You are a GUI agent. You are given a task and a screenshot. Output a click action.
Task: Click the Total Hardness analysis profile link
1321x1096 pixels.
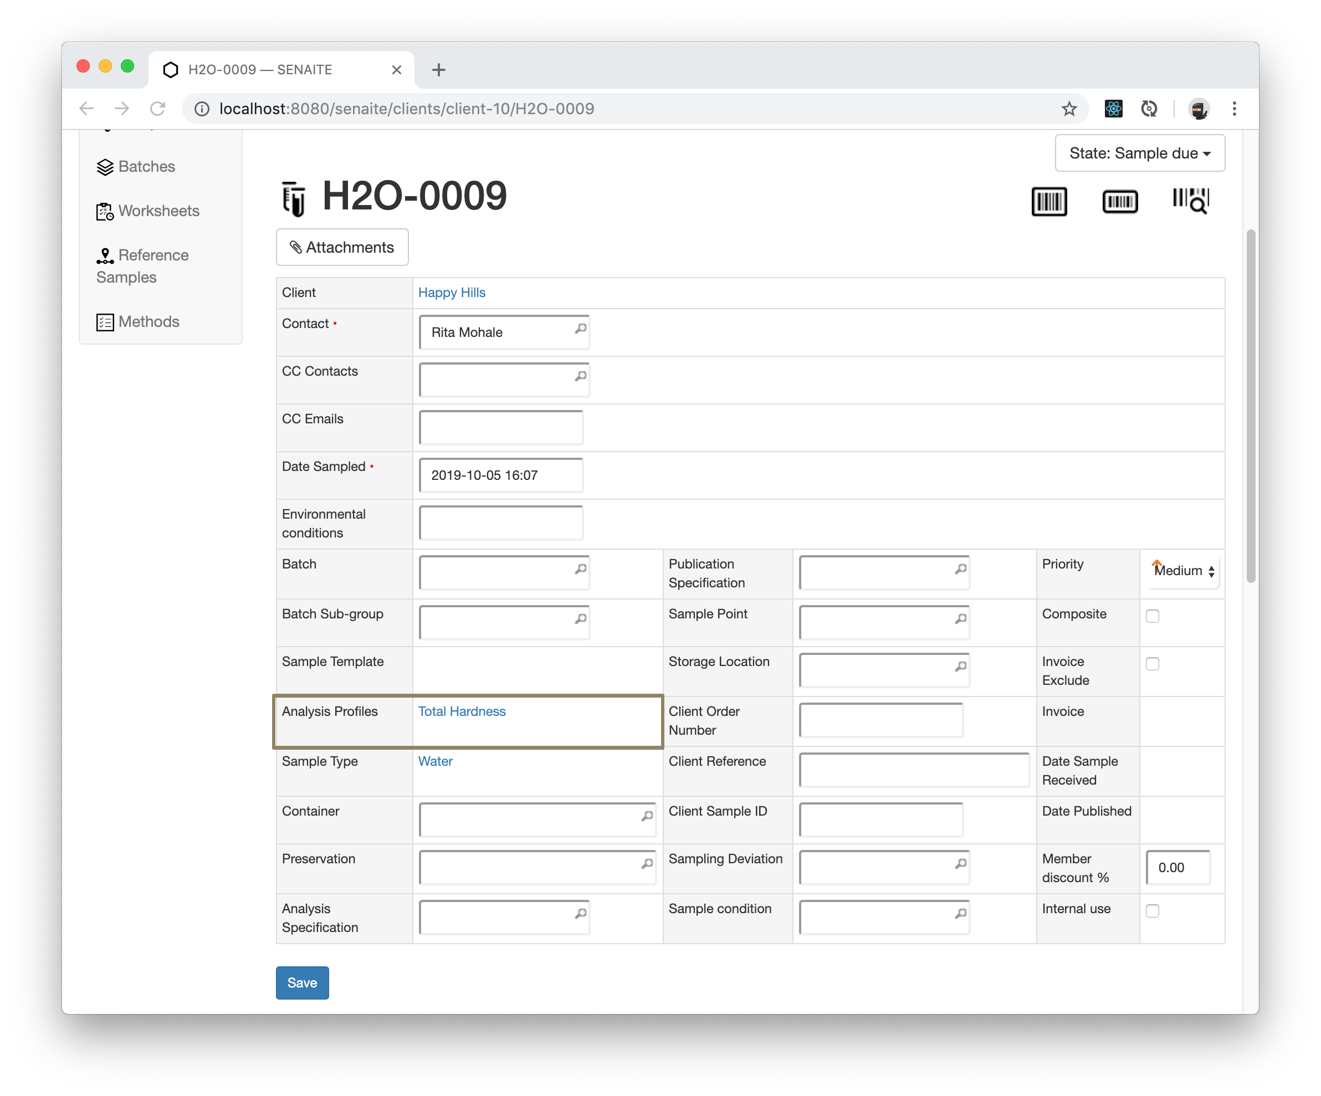click(x=462, y=711)
